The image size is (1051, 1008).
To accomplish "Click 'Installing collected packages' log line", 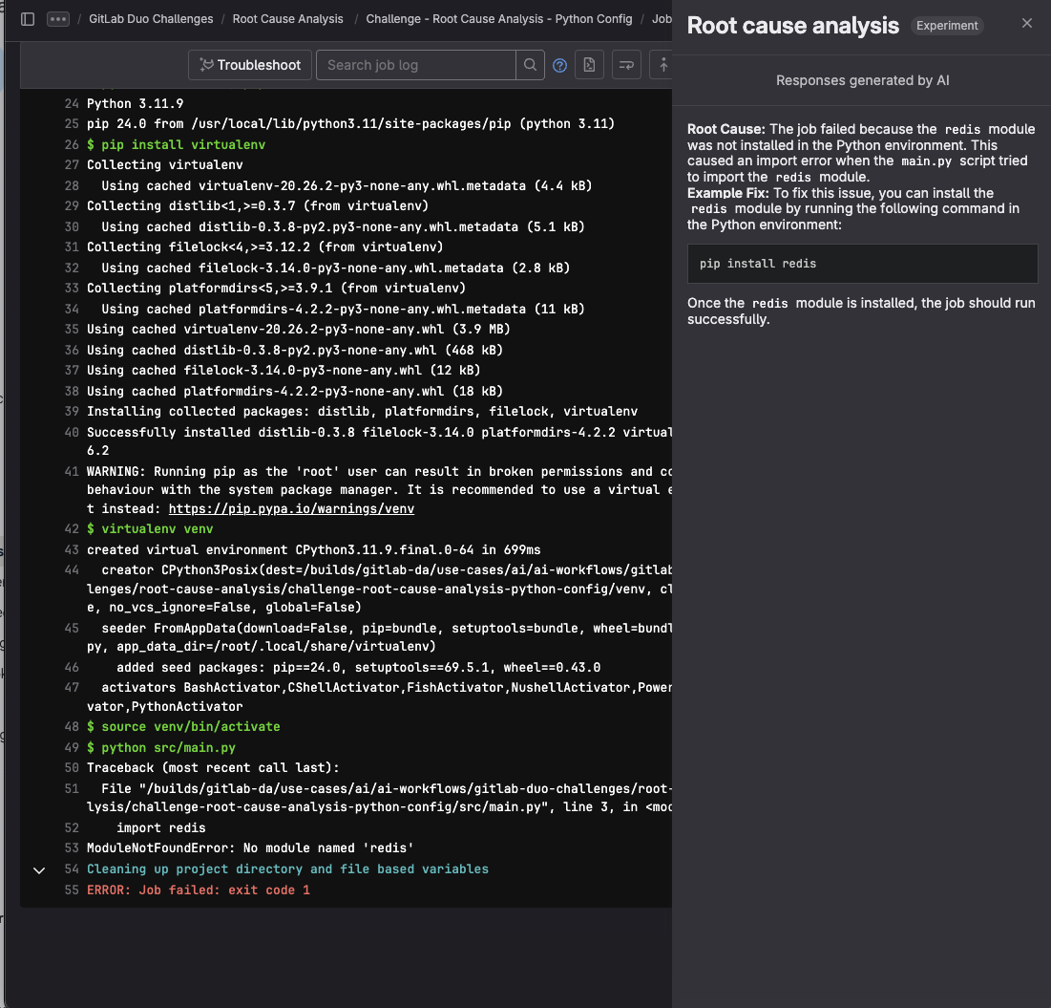I will tap(362, 412).
